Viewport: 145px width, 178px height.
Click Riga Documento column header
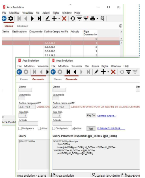pyautogui.click(x=90, y=33)
